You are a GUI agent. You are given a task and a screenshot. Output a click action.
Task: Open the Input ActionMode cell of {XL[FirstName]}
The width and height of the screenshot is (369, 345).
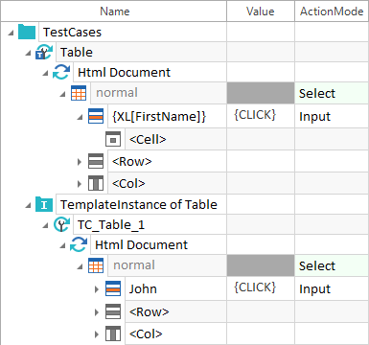pyautogui.click(x=332, y=116)
